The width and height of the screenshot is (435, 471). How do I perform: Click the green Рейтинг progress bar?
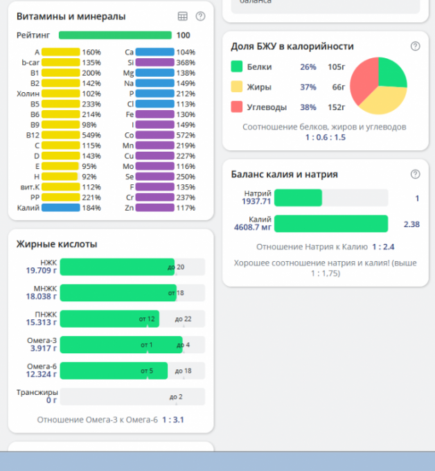pos(115,35)
